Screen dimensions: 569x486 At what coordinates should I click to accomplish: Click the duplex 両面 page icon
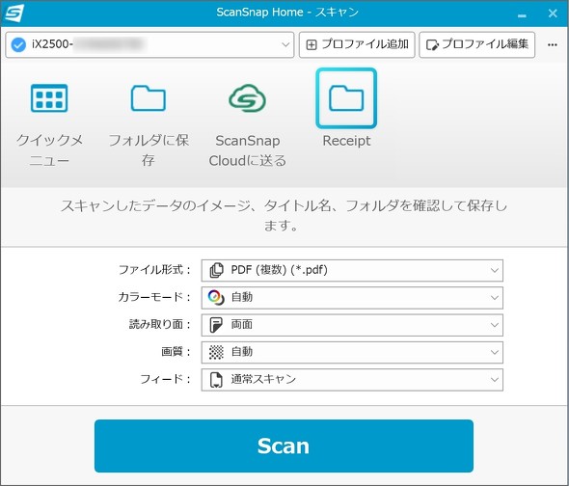(x=216, y=325)
